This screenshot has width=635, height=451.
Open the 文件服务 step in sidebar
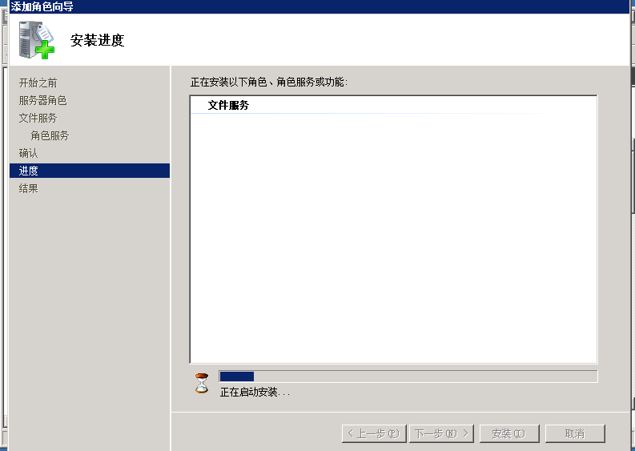pos(38,119)
